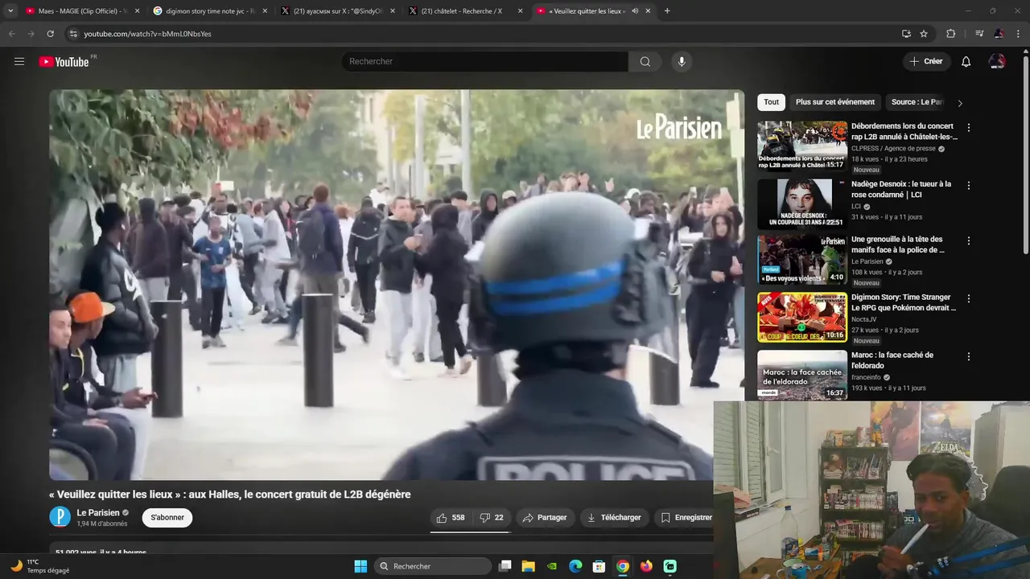Open 'Une grenouille à la tête' video title
The image size is (1030, 579).
click(x=898, y=244)
